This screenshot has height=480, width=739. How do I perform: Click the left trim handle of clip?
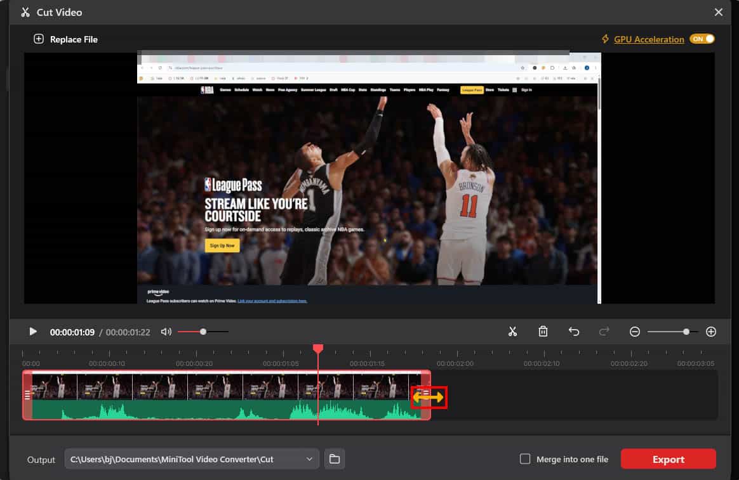pos(27,395)
